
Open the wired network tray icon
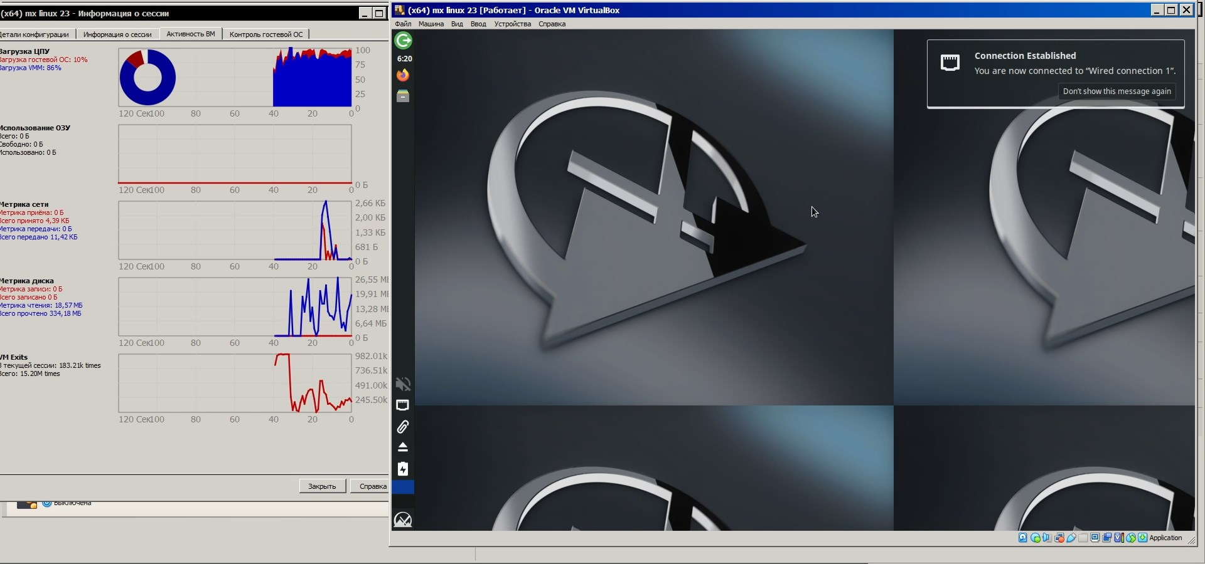pos(403,405)
